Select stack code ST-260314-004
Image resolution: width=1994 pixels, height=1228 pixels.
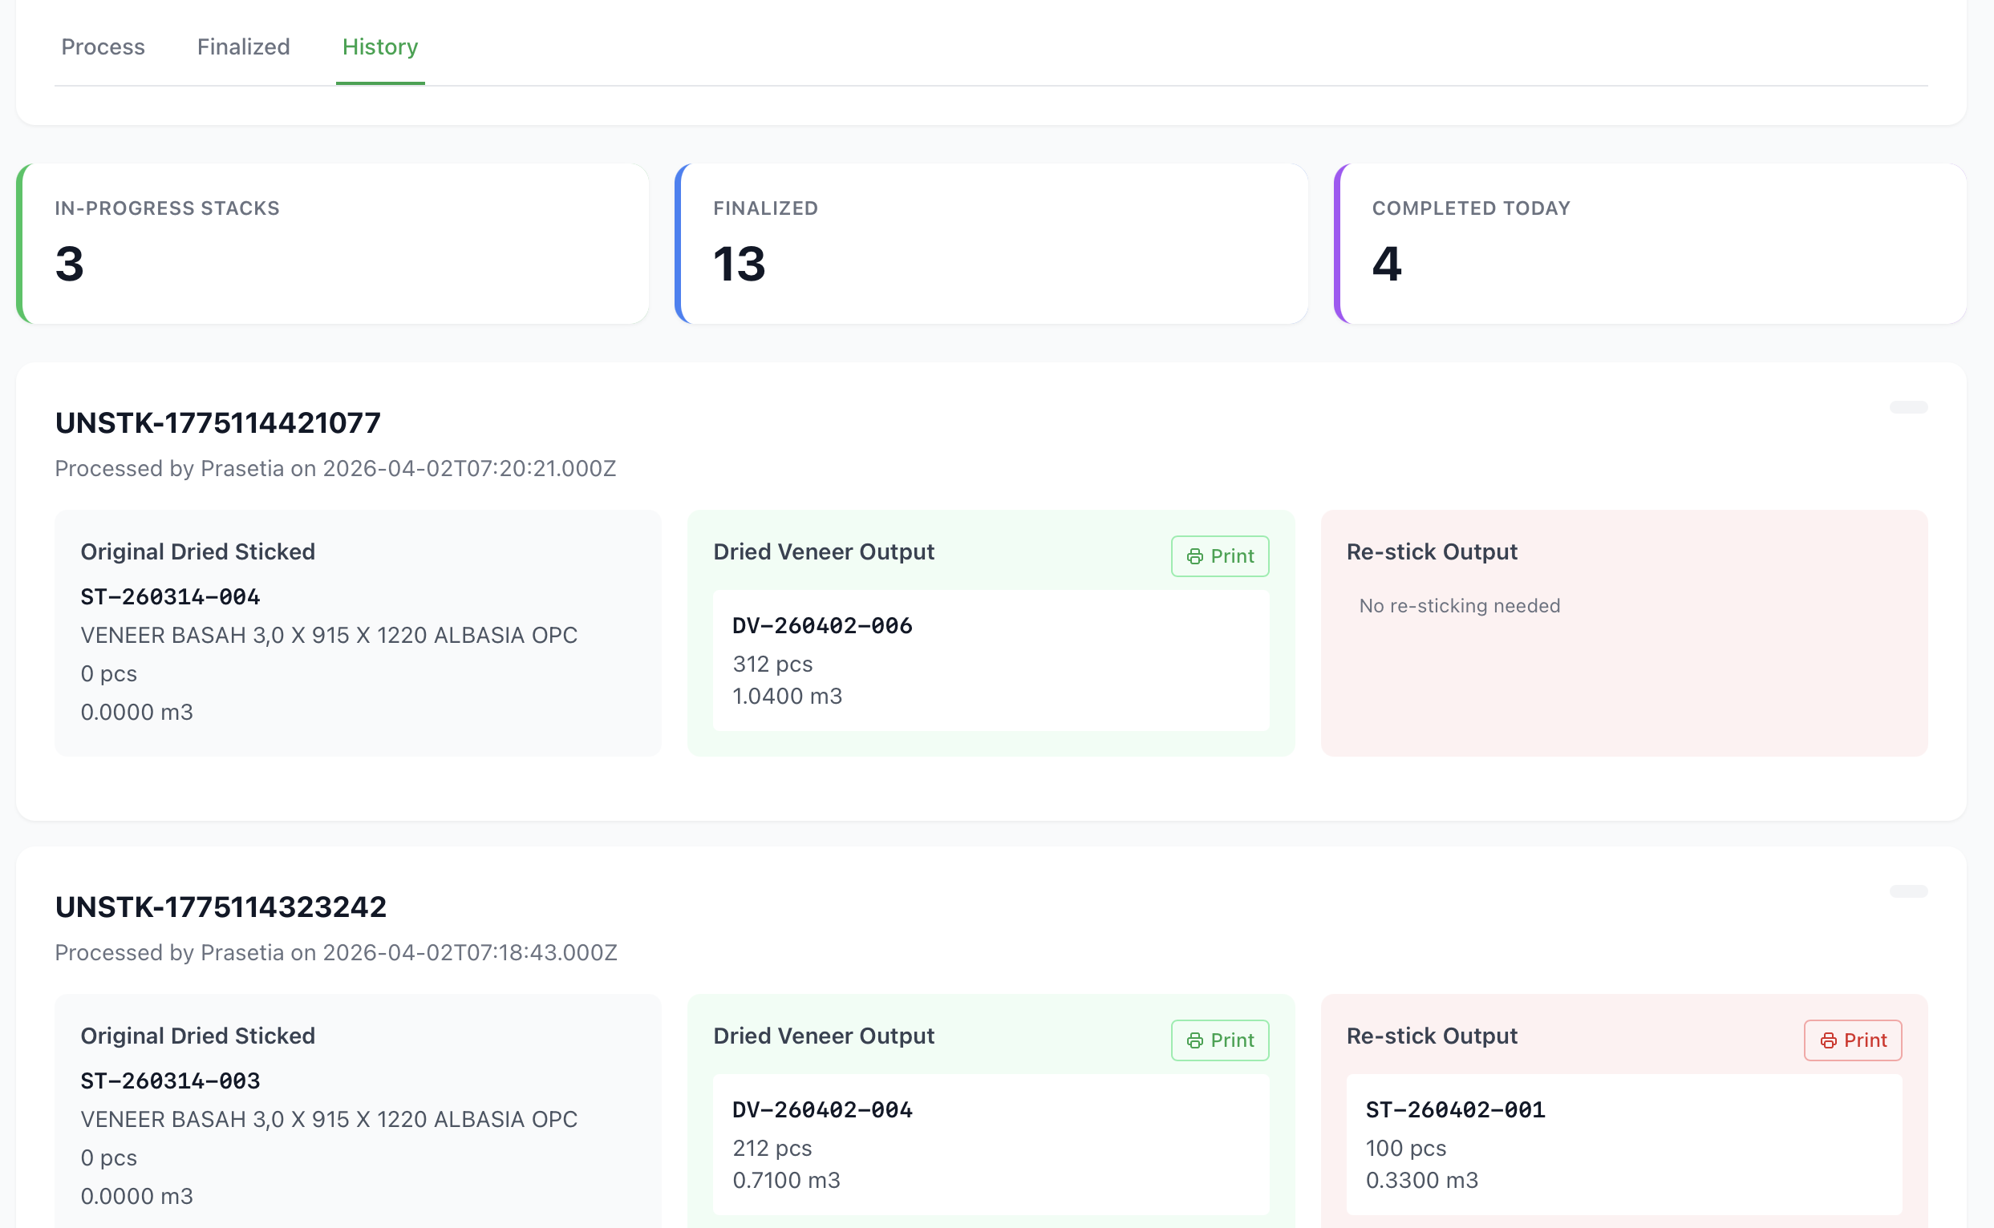170,597
